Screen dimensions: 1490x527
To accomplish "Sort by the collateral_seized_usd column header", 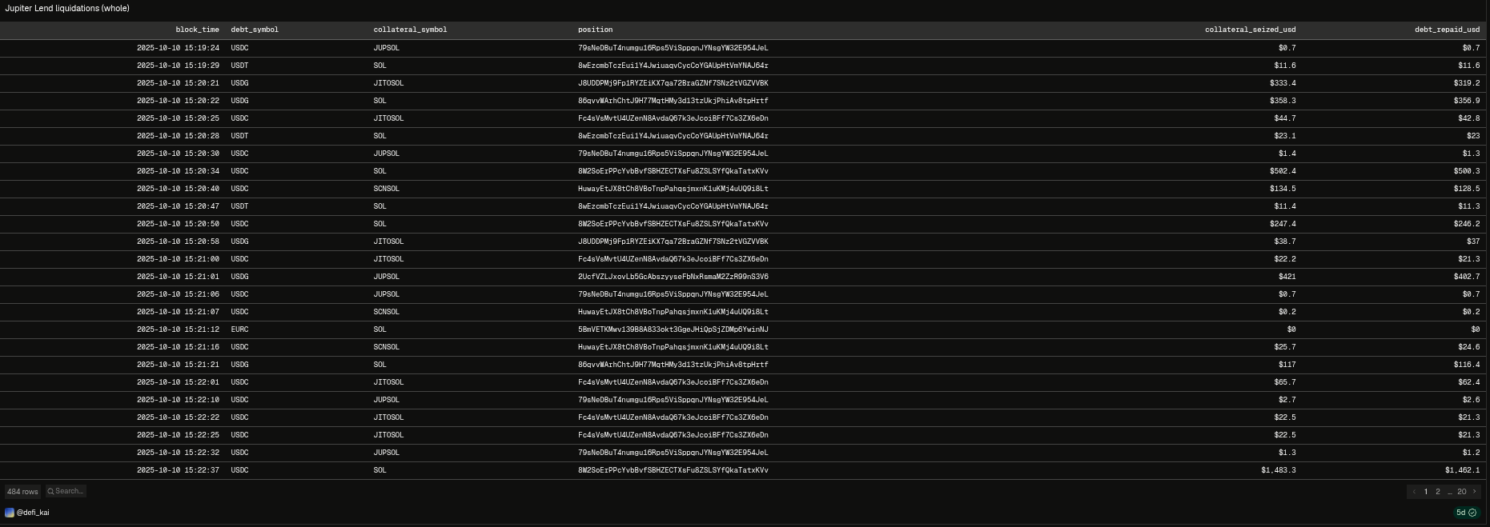I will tap(1250, 30).
